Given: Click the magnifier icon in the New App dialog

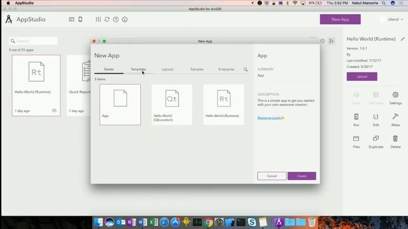Looking at the screenshot, I should (245, 69).
